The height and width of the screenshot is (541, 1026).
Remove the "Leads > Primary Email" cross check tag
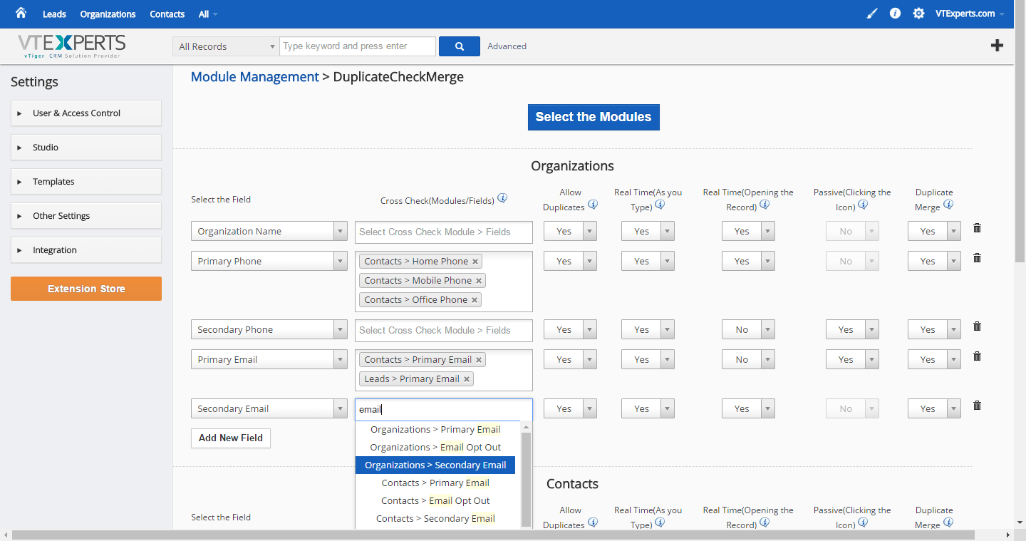(x=467, y=378)
